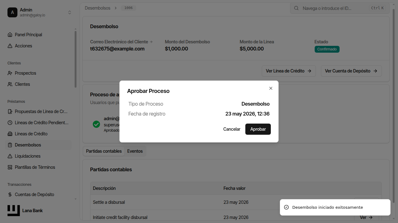Open Panel Principal home icon
Screen dimensions: 398x223
[10, 35]
